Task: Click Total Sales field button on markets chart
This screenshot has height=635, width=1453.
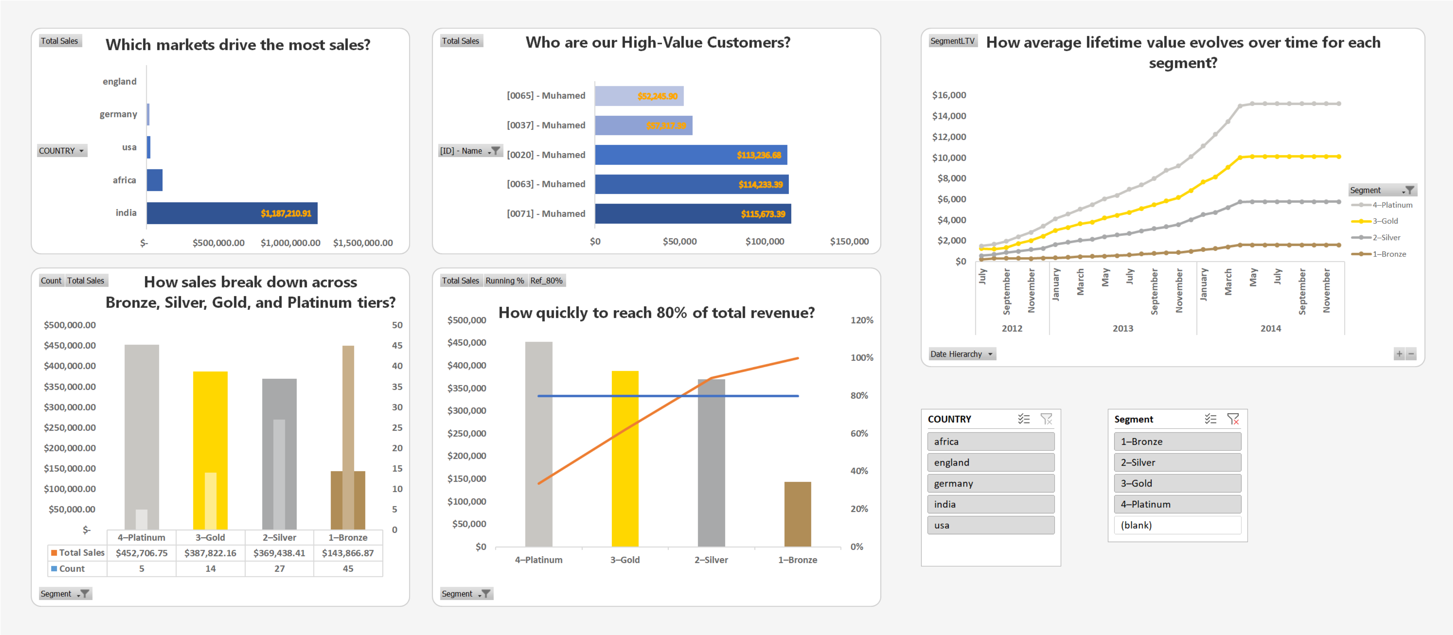Action: [60, 40]
